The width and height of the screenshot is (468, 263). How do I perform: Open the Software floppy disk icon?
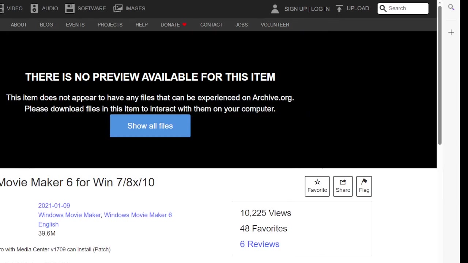[x=70, y=8]
